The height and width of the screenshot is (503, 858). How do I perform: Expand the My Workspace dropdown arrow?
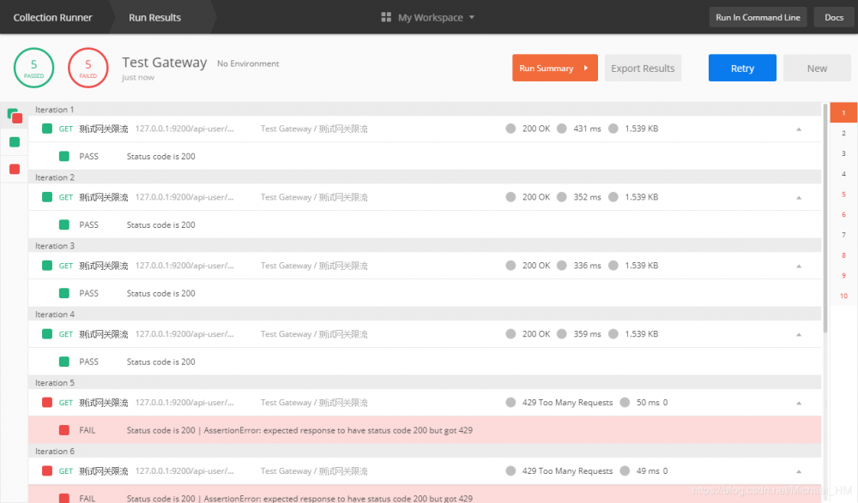coord(472,17)
